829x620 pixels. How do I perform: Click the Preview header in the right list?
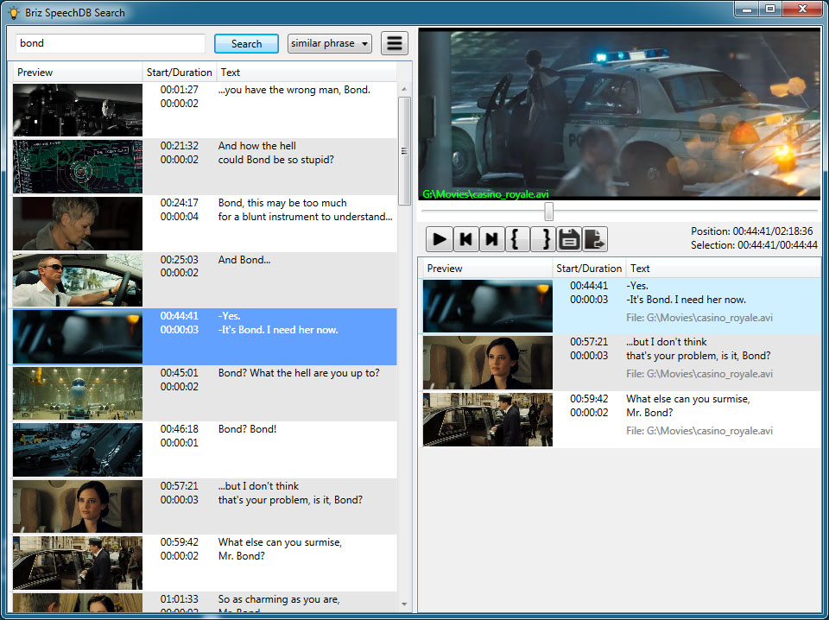point(487,269)
